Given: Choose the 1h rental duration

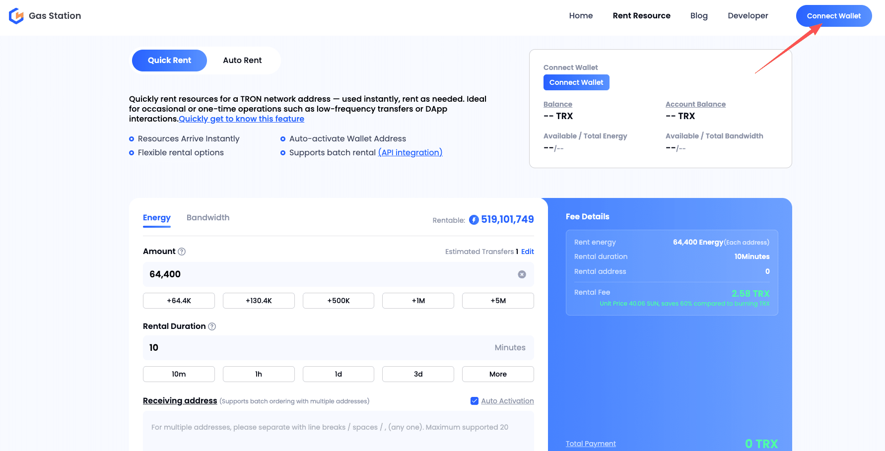Looking at the screenshot, I should [259, 374].
